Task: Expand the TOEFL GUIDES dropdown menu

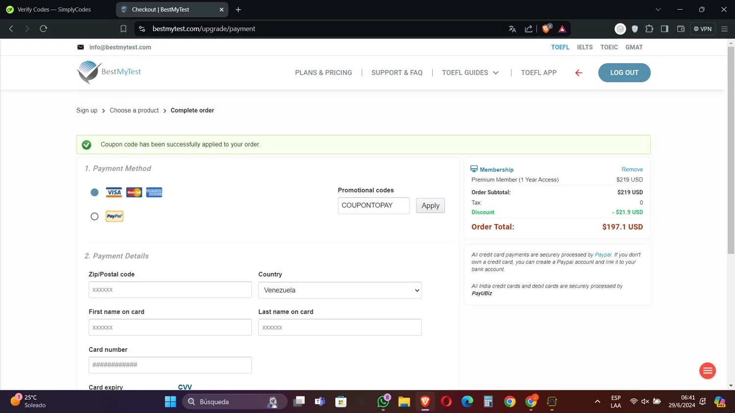Action: [470, 72]
